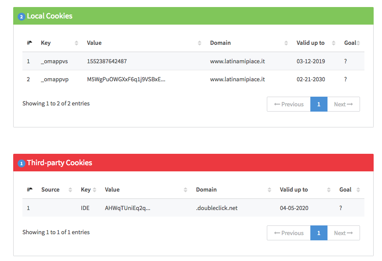Screen dimensions: 382x261
Task: Sort Third-party Cookies by Source column arrows
Action: [x=70, y=190]
